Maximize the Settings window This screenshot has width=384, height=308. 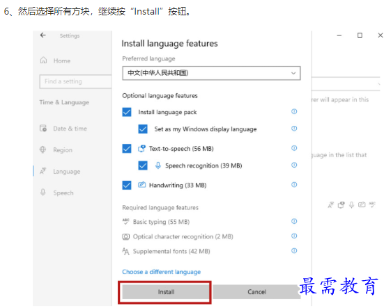click(360, 35)
